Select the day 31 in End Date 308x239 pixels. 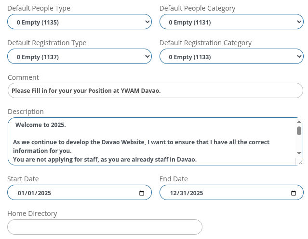point(183,193)
